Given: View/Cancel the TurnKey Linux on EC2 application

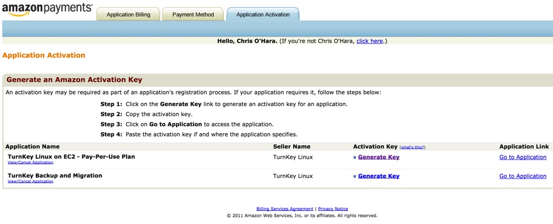Looking at the screenshot, I should 30,163.
